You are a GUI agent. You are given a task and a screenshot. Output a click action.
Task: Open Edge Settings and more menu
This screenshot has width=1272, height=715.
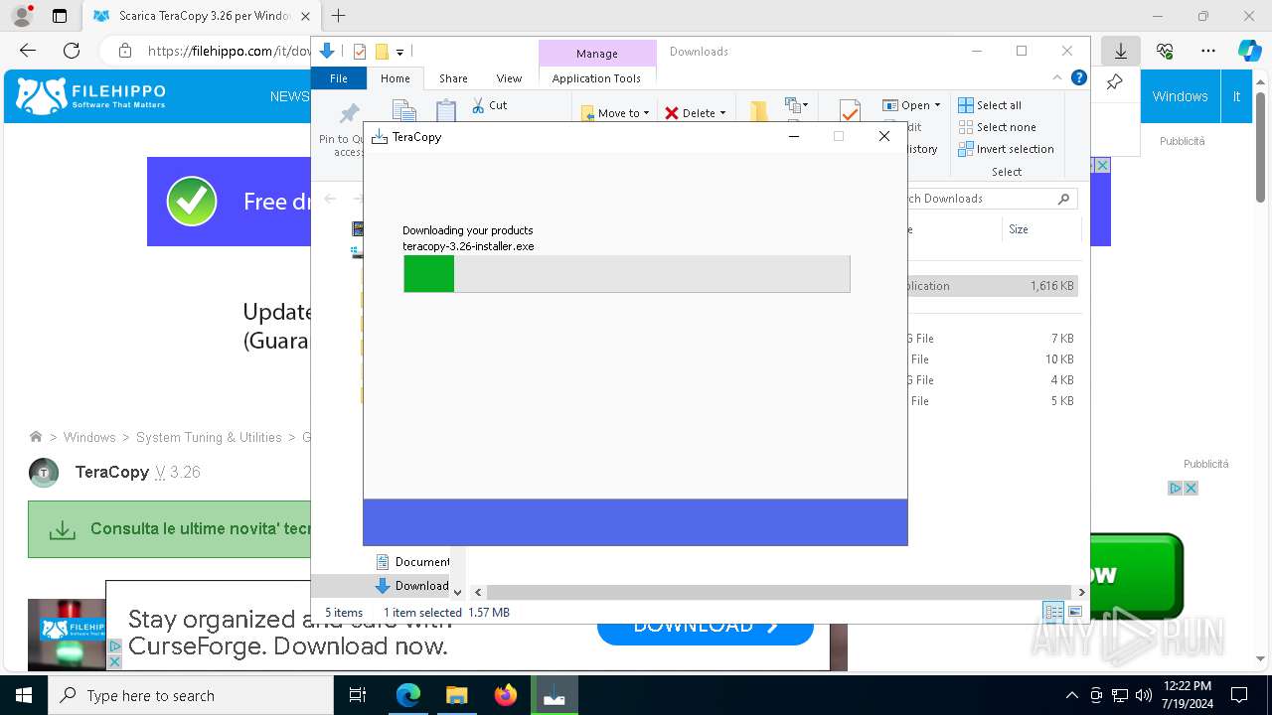coord(1208,51)
